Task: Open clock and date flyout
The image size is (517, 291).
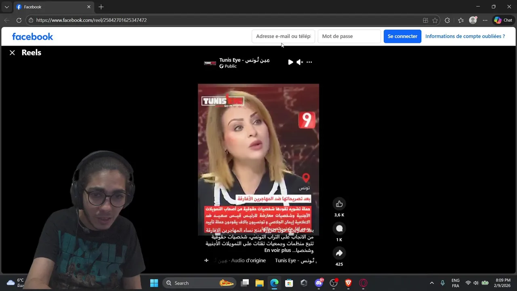Action: tap(503, 283)
